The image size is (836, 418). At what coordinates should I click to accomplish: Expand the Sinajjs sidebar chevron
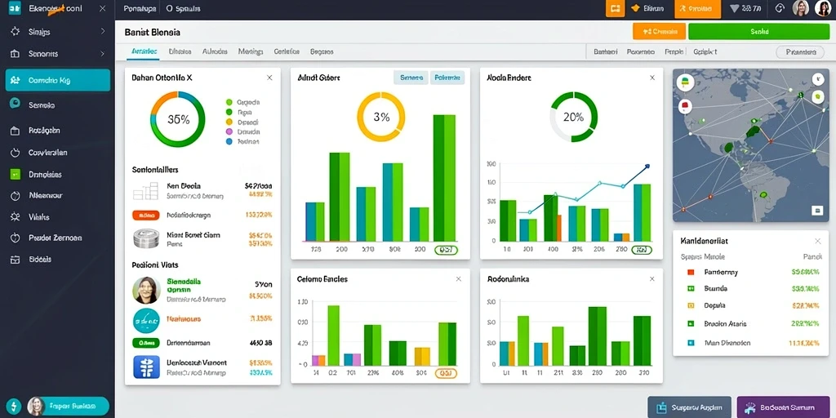click(x=102, y=32)
